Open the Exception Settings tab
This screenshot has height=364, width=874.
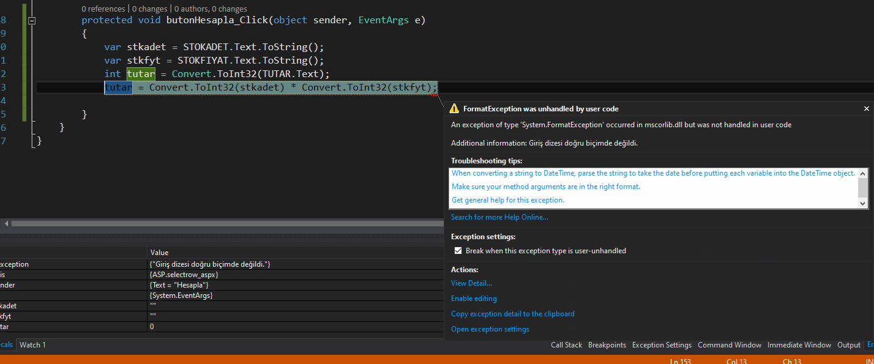pos(662,345)
